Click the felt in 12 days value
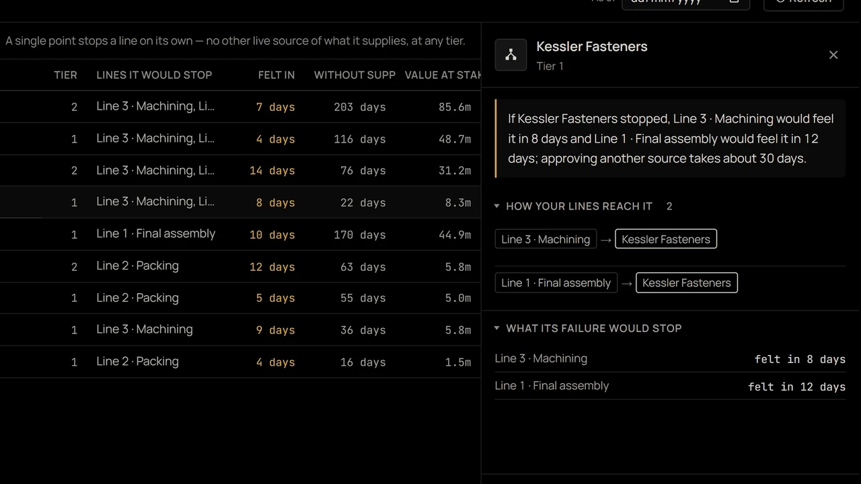Screen dimensions: 861x484 click(796, 387)
